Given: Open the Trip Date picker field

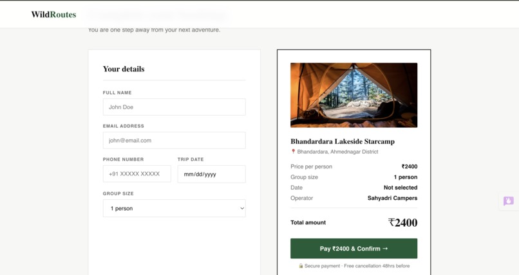Looking at the screenshot, I should [211, 174].
